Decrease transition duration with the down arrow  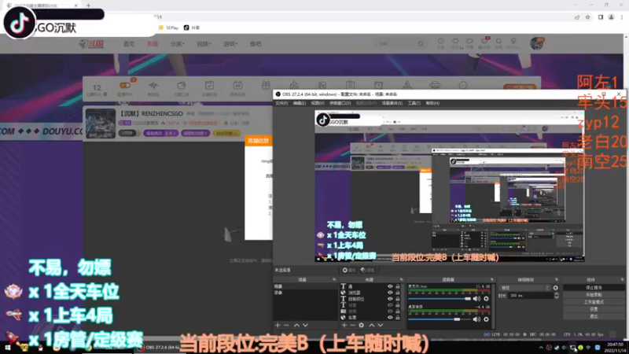pyautogui.click(x=557, y=297)
